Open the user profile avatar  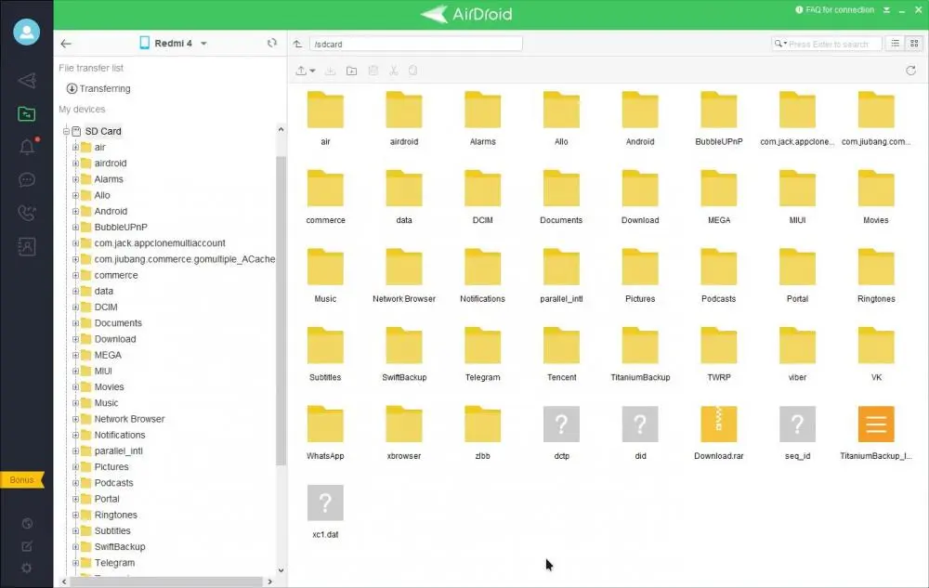[27, 32]
